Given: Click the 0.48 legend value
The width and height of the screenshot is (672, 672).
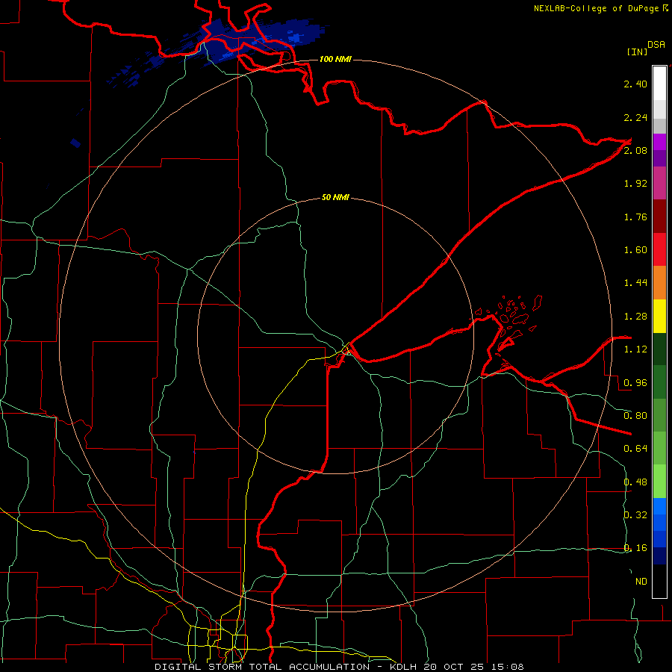Looking at the screenshot, I should click(x=635, y=482).
